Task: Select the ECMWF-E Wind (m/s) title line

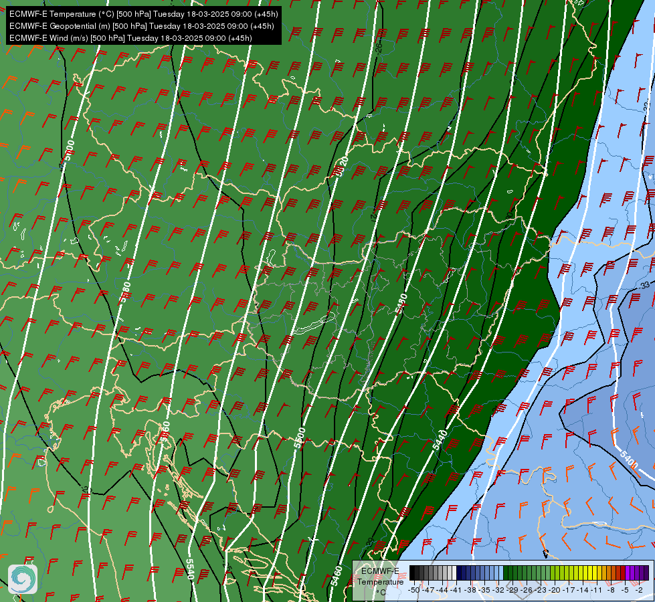Action: (x=130, y=38)
